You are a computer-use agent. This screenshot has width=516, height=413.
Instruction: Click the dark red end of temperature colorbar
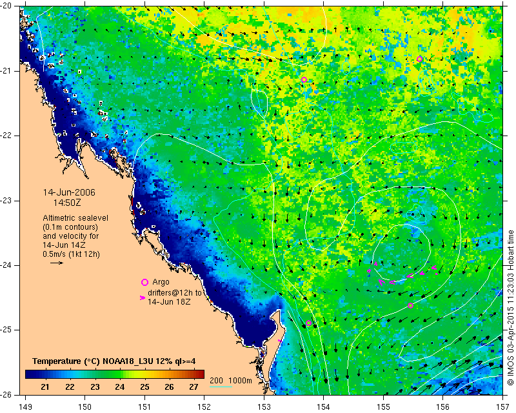click(x=200, y=374)
